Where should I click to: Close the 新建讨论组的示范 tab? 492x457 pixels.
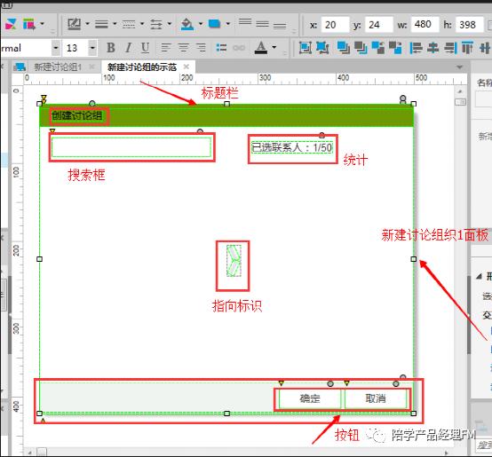click(186, 67)
